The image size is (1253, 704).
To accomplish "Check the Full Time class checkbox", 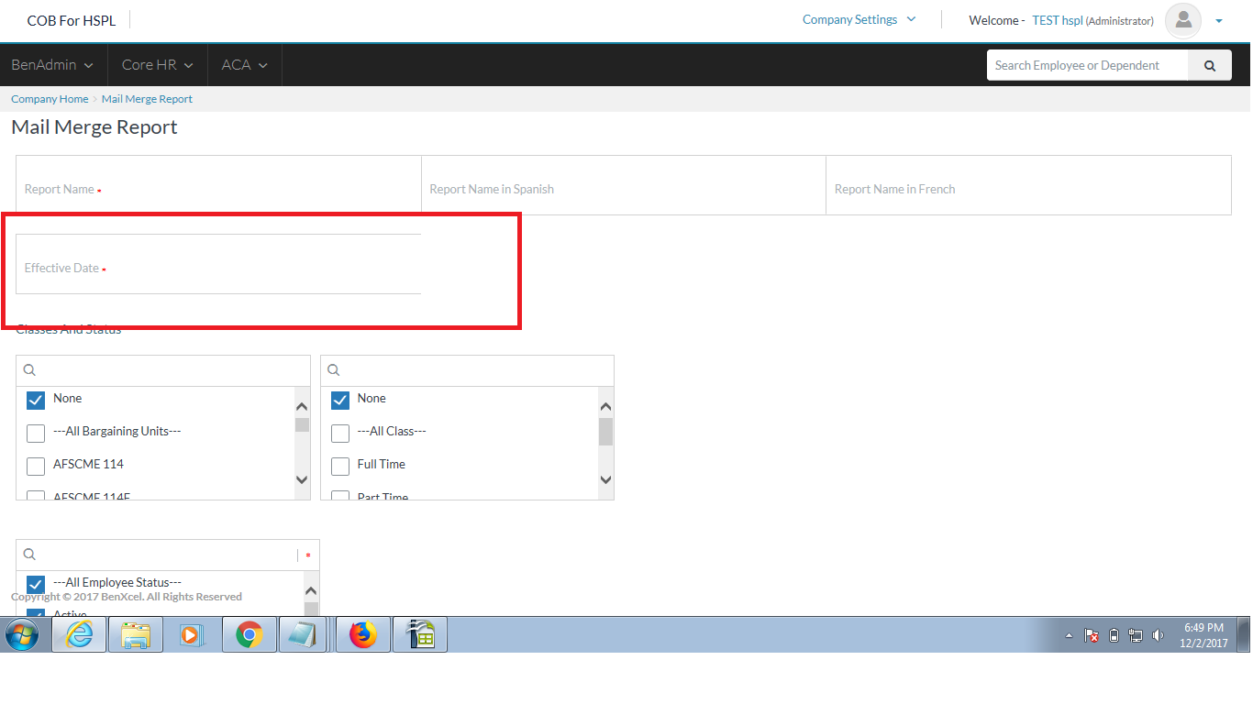I will (339, 466).
